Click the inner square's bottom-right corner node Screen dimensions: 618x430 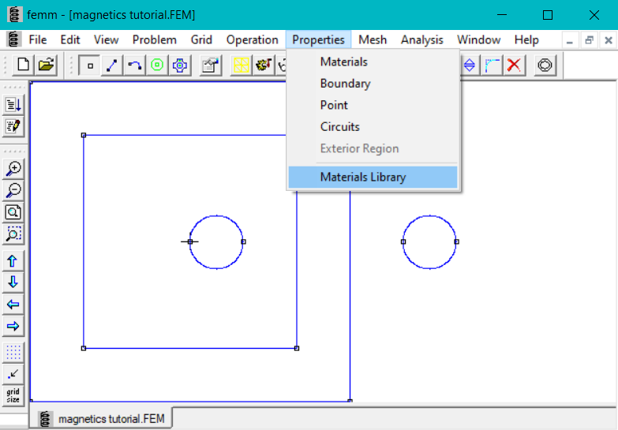[297, 349]
